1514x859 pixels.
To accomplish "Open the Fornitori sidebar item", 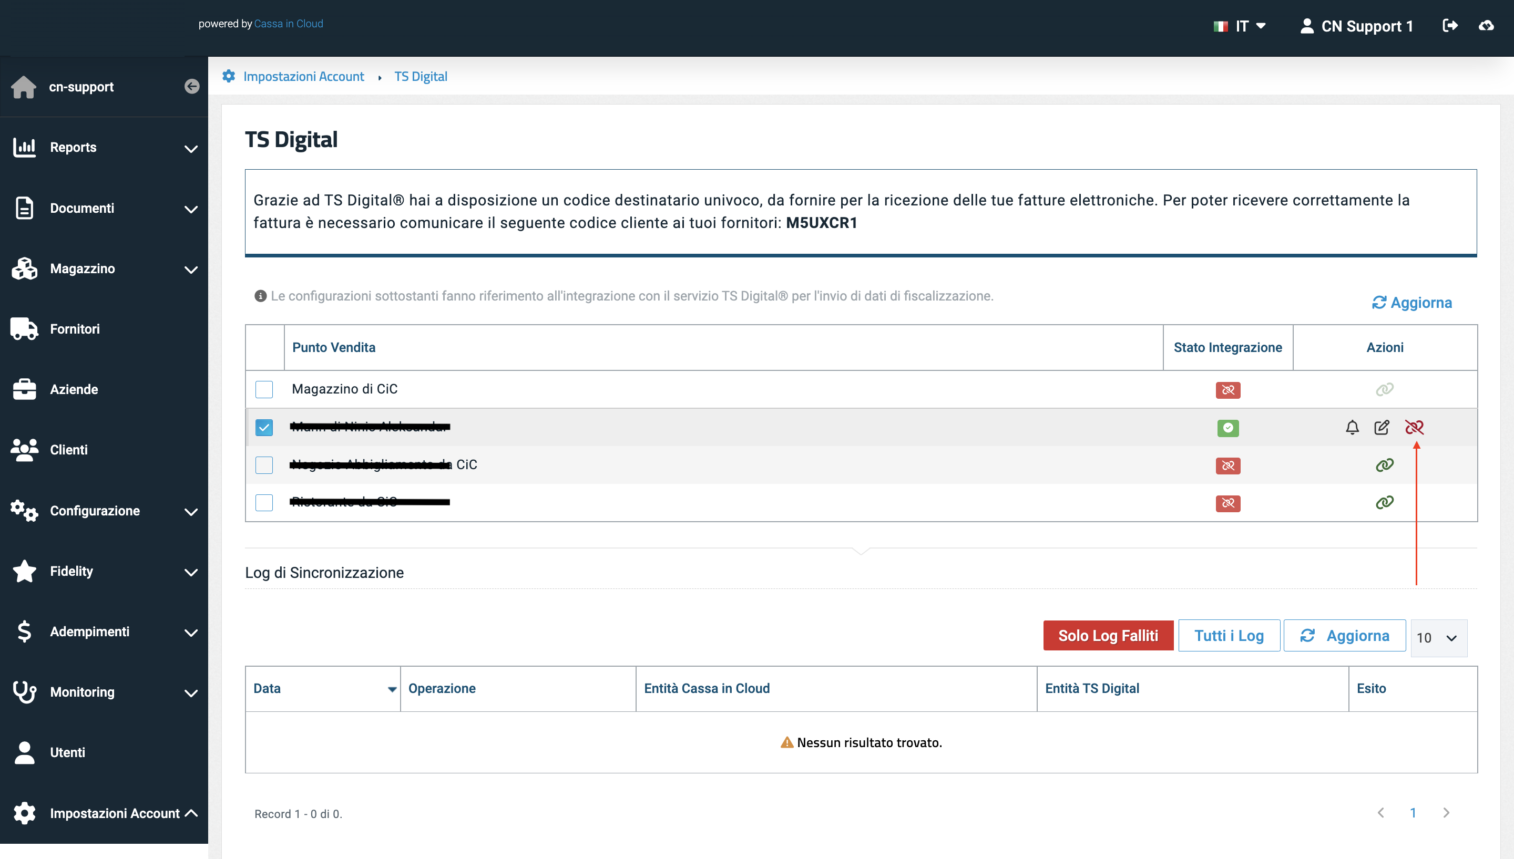I will pos(75,329).
